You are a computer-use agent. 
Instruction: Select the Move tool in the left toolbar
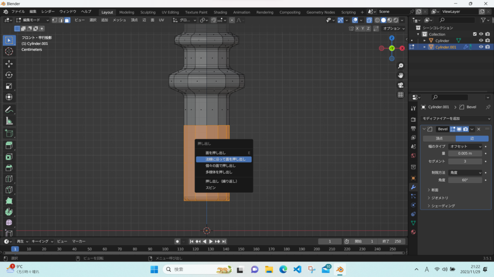(9, 63)
